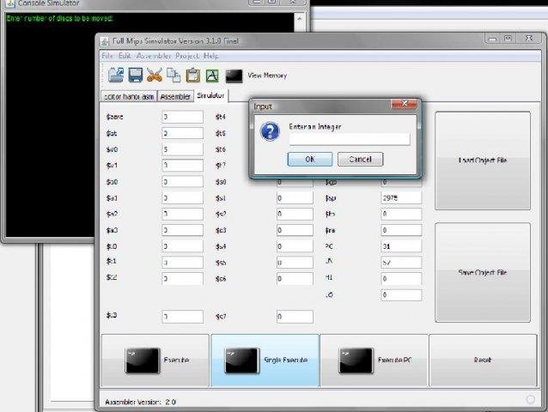The width and height of the screenshot is (548, 412).
Task: Click the PC field showing 31
Action: [x=401, y=246]
